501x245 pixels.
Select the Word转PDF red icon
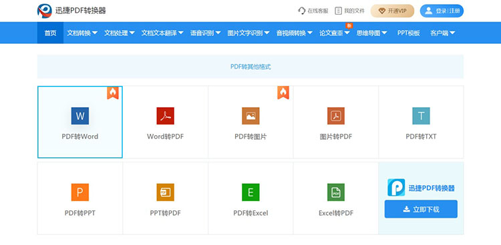[165, 116]
